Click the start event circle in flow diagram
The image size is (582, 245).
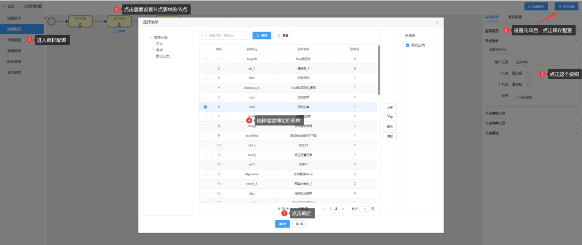coord(51,21)
